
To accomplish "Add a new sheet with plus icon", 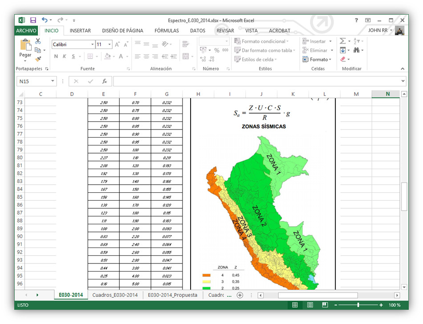I will tap(240, 295).
